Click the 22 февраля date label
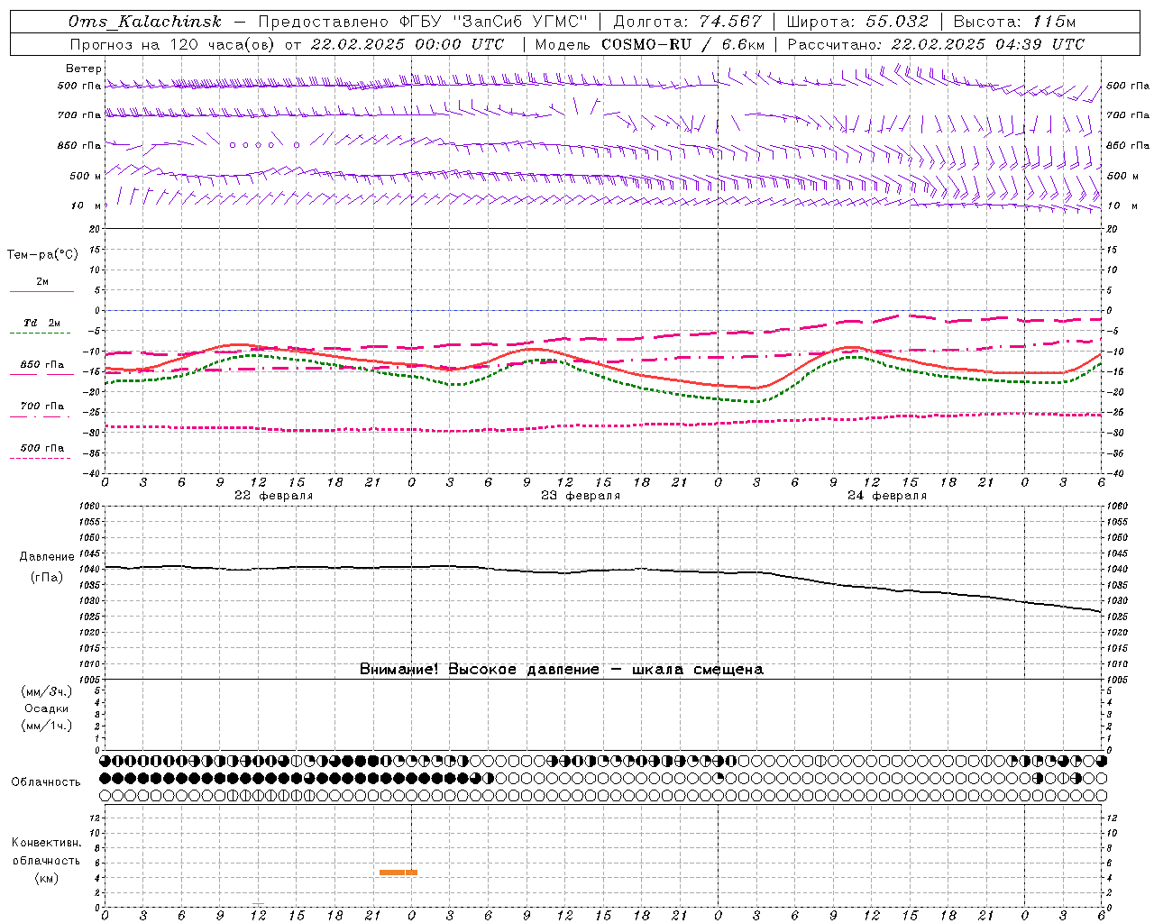 (x=274, y=496)
